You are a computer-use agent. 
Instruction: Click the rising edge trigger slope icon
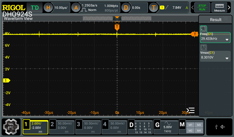167,7
